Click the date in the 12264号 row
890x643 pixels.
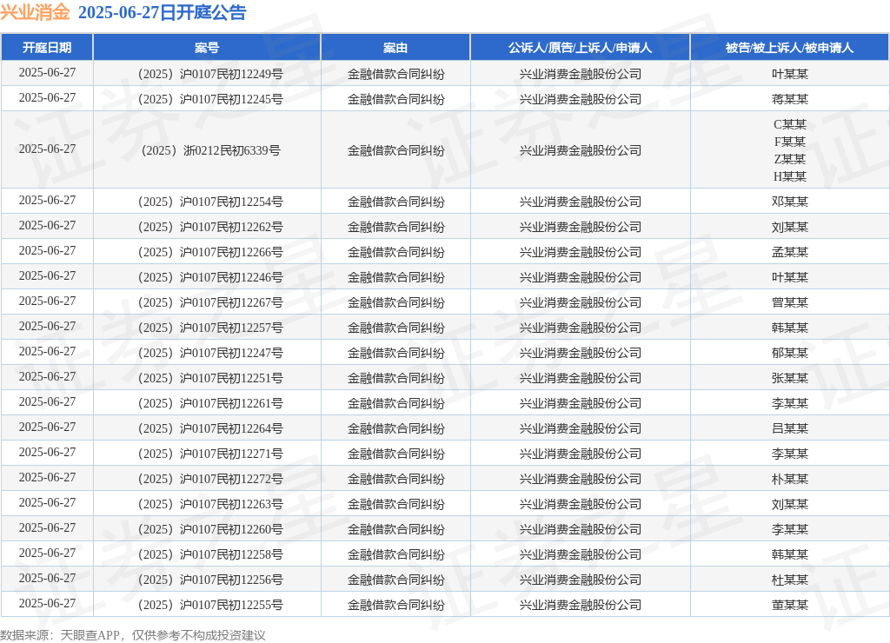click(47, 428)
